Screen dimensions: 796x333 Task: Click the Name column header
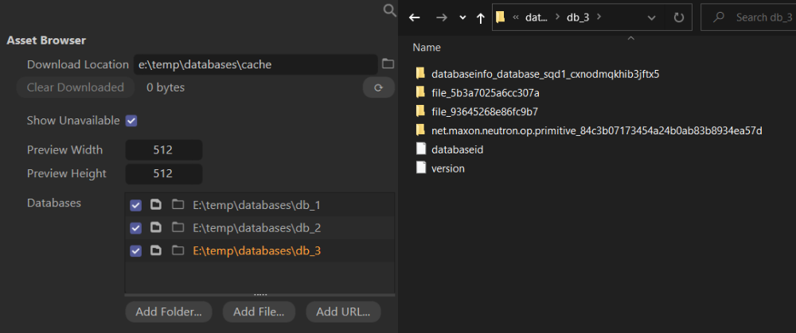tap(427, 48)
